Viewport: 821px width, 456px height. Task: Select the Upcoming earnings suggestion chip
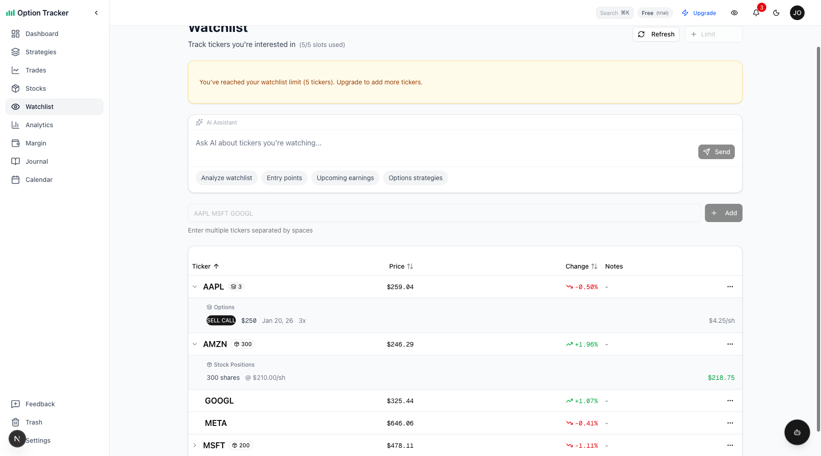(345, 178)
